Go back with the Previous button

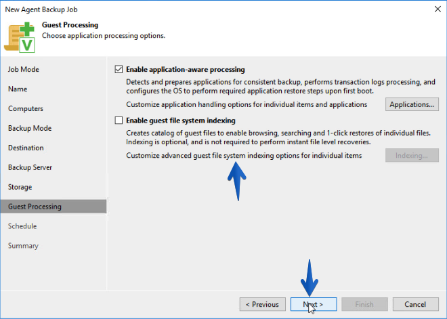pos(263,305)
